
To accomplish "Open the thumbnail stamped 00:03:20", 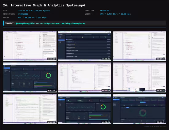I will [30, 78].
